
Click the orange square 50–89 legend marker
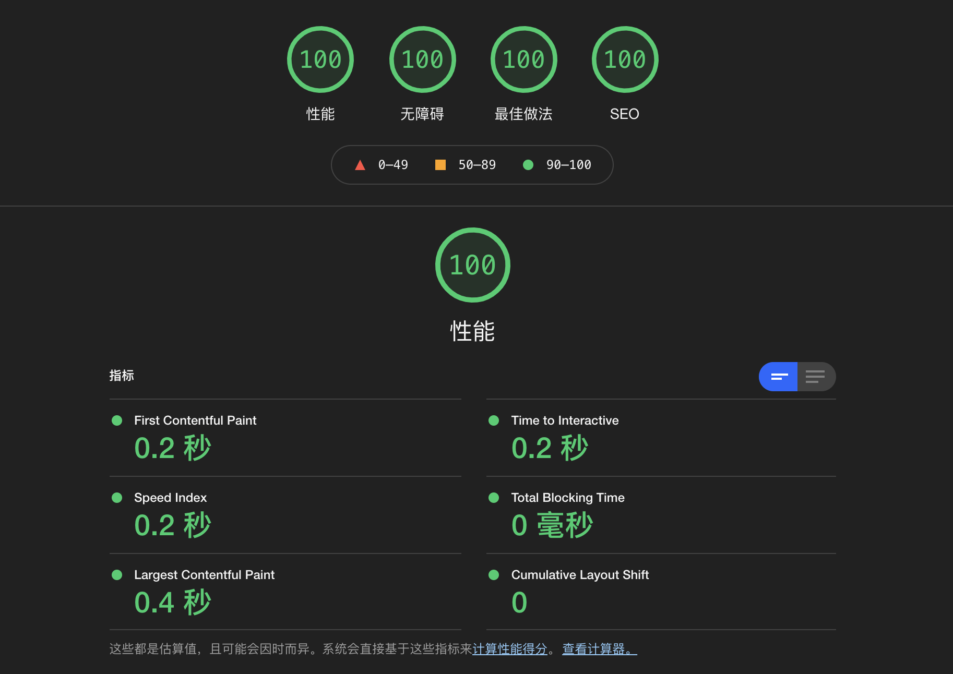point(440,165)
